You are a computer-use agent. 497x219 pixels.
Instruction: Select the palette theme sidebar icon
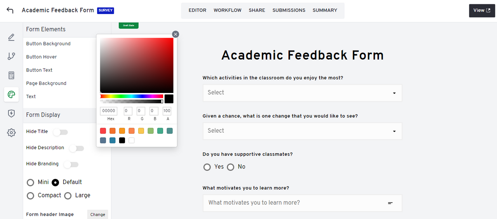(x=11, y=95)
